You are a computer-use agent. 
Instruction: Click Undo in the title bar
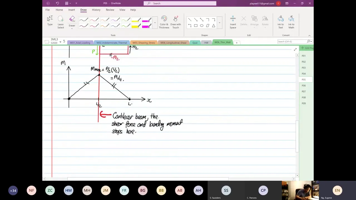click(57, 3)
